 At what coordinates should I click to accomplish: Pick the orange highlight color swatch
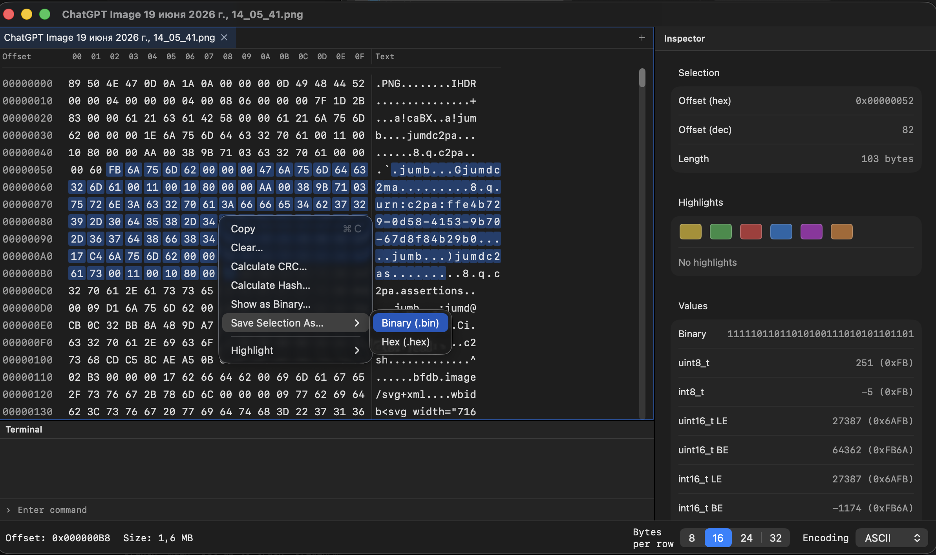pyautogui.click(x=841, y=232)
